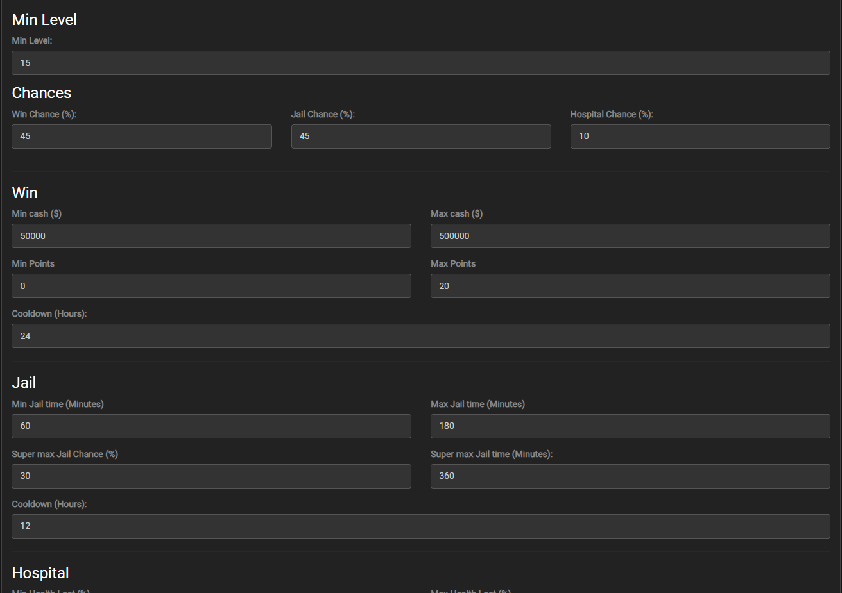Screen dimensions: 842x593
Task: Click the Jail section heading text
Action: [x=24, y=383]
